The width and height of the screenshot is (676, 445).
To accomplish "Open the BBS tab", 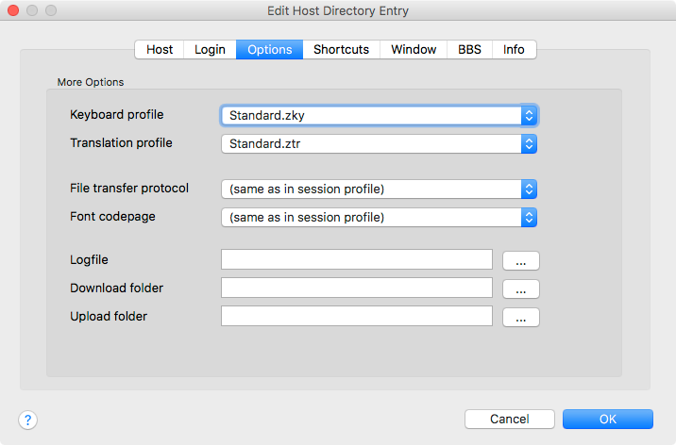I will click(469, 49).
